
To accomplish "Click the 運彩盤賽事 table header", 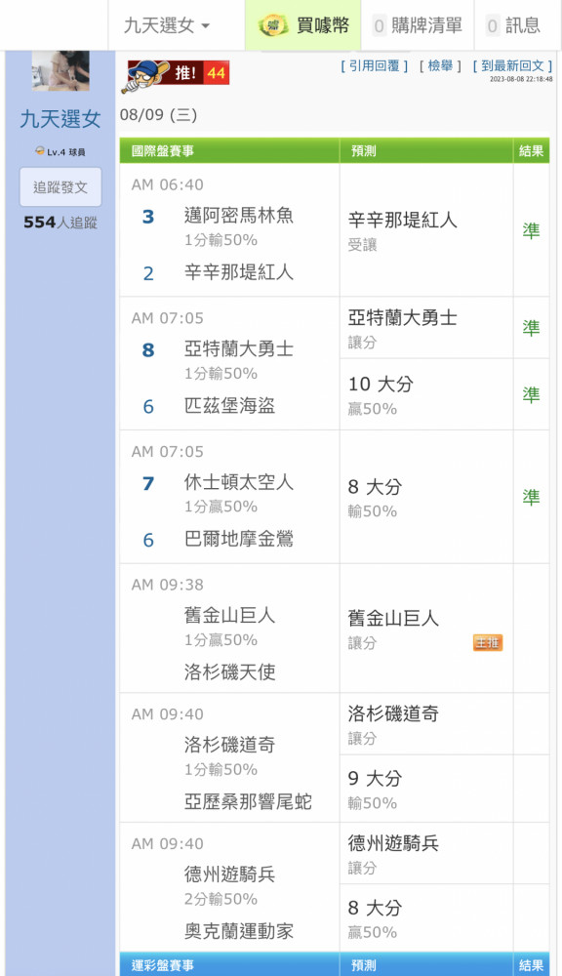I will [x=162, y=965].
